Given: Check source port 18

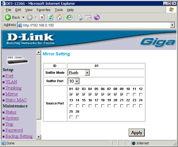Looking at the screenshot, I should click(x=103, y=106).
